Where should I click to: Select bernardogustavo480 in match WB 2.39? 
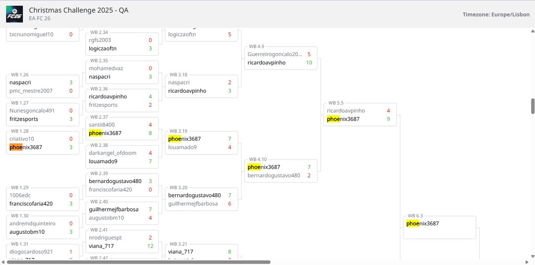115,181
